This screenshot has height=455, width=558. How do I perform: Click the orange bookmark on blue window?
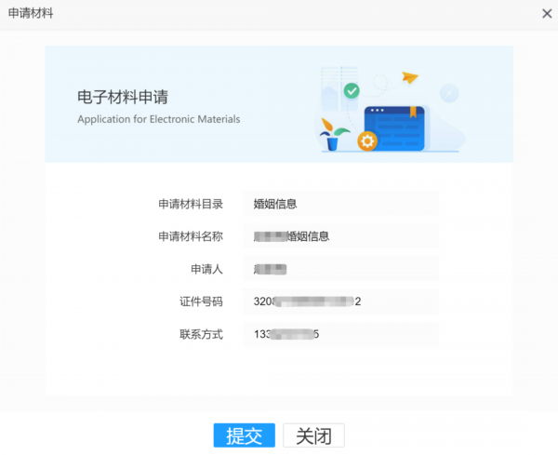[412, 112]
